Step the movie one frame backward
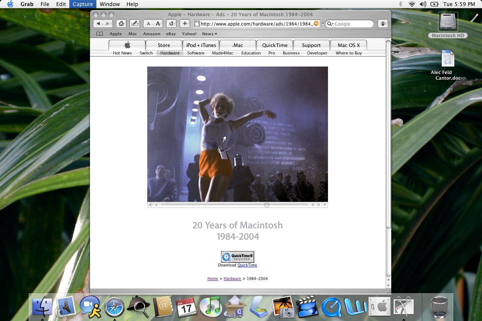 (313, 205)
